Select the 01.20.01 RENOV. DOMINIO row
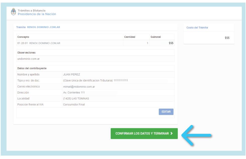Viewport: 246px width, 159px height. coord(39,43)
